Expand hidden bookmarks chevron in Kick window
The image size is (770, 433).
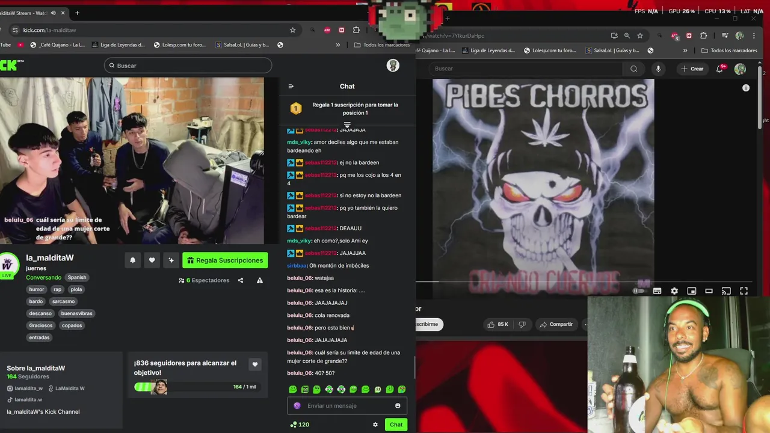[x=337, y=45]
